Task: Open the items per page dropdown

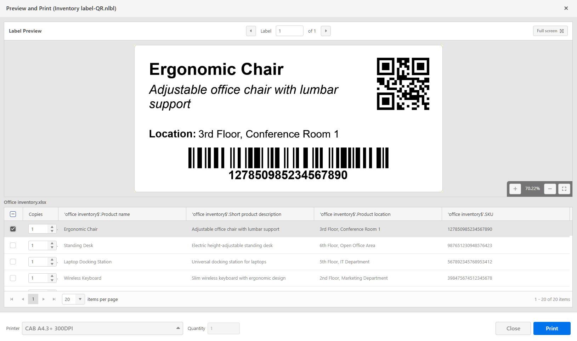Action: point(80,299)
